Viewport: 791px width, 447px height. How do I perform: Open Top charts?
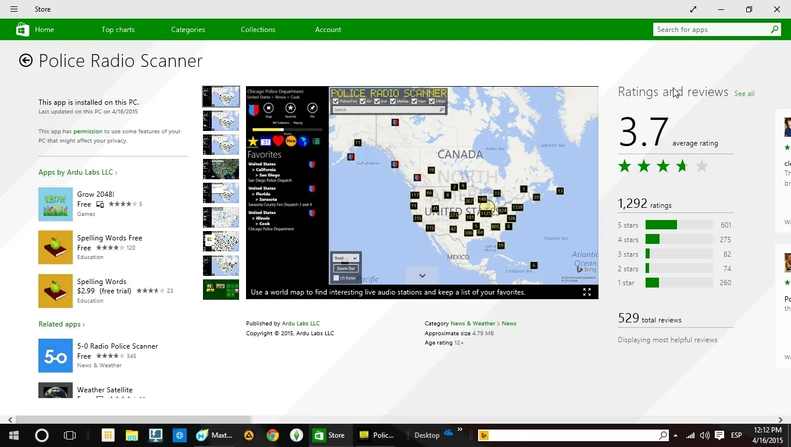coord(118,30)
